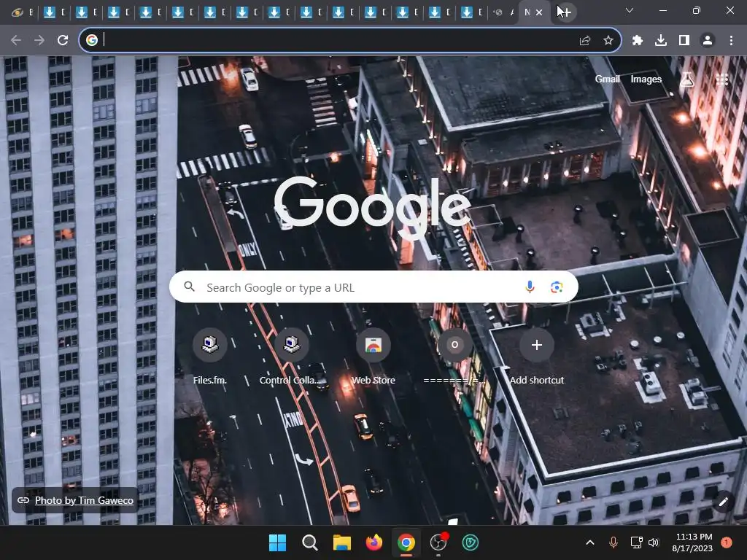The width and height of the screenshot is (747, 560).
Task: Open network settings from the tray
Action: 636,542
